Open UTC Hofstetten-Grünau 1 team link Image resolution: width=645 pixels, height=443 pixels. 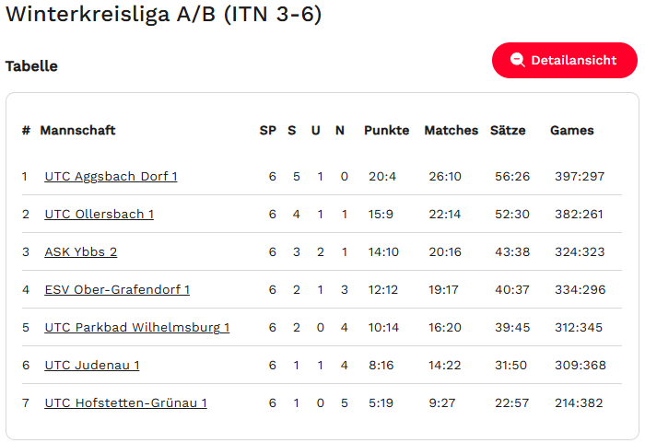point(125,402)
